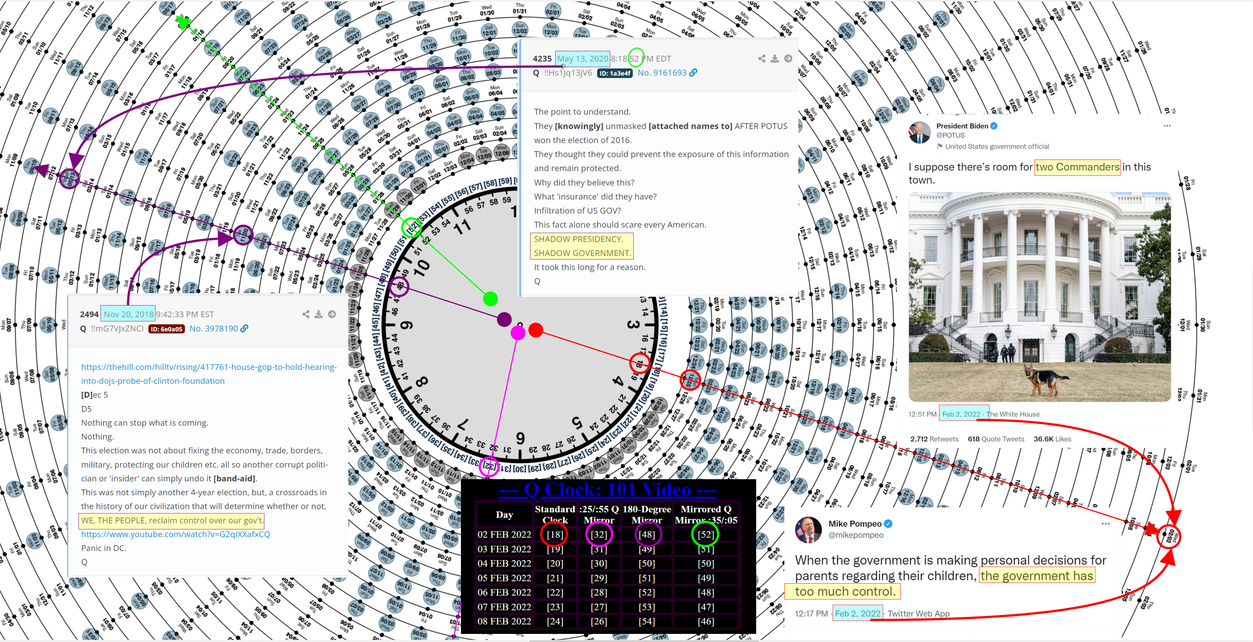The image size is (1253, 642).
Task: Click table cell 07 FEB 2022
Action: 504,607
